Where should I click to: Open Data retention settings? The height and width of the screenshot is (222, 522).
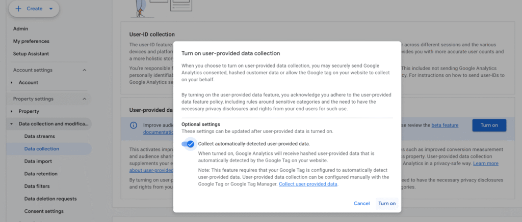pyautogui.click(x=41, y=174)
